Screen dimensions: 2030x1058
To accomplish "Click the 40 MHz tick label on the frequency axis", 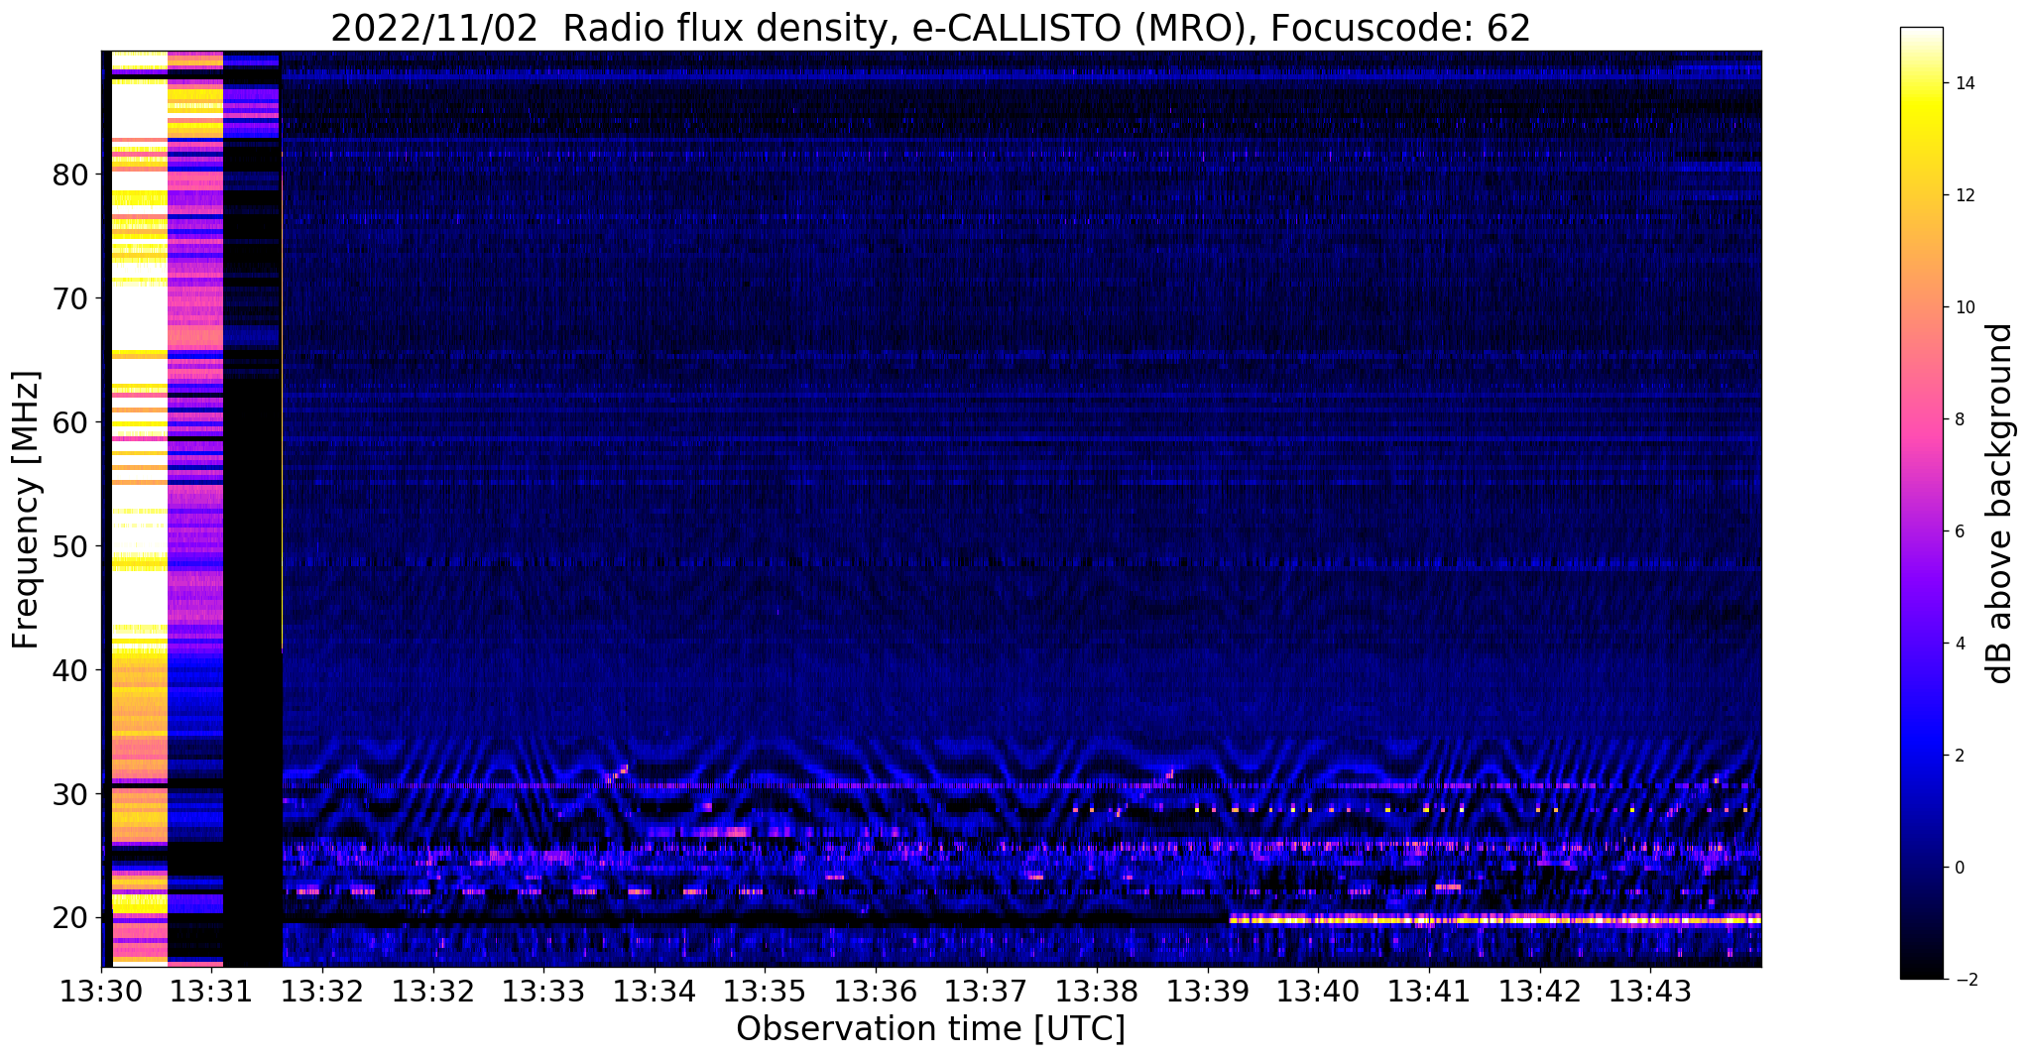I will pos(71,670).
